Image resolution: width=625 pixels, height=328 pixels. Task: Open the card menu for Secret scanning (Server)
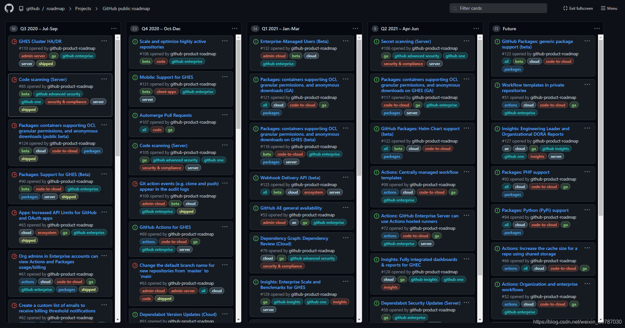point(466,41)
